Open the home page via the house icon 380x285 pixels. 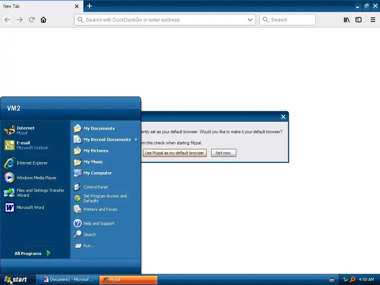[x=43, y=20]
